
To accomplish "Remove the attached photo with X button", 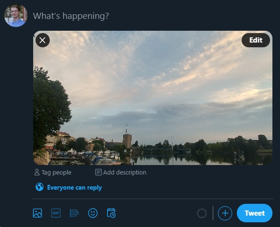I will 43,40.
